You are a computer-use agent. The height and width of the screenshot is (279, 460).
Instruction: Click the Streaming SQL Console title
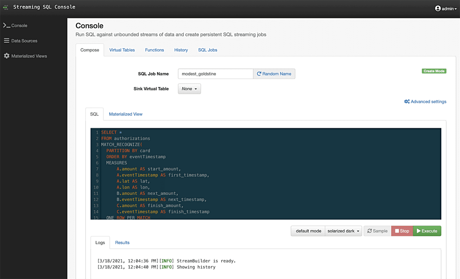[44, 7]
